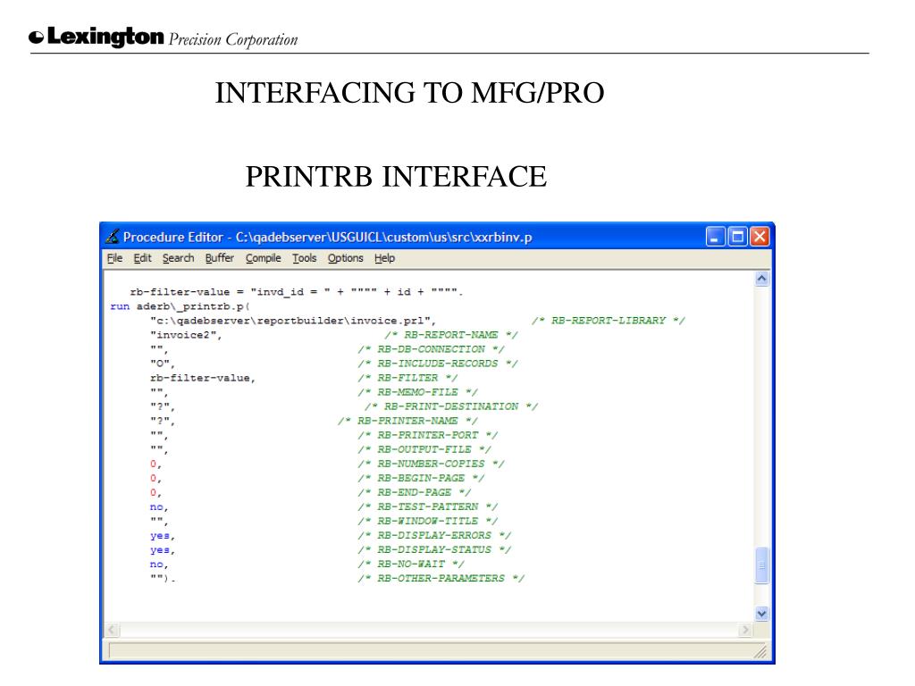
Task: Click the RB-MEMO-FILE comment
Action: 417,392
